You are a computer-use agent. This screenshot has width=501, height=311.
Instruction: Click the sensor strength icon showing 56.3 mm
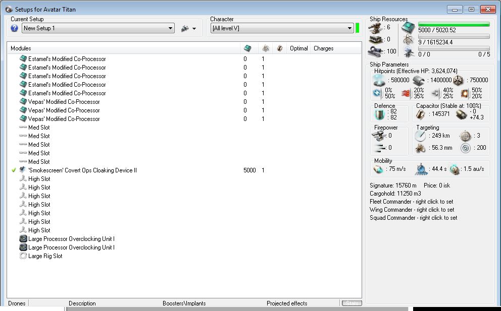click(420, 148)
